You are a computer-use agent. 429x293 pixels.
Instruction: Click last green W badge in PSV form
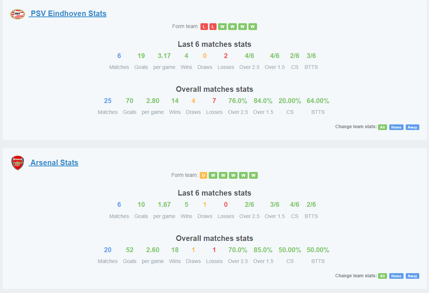253,27
